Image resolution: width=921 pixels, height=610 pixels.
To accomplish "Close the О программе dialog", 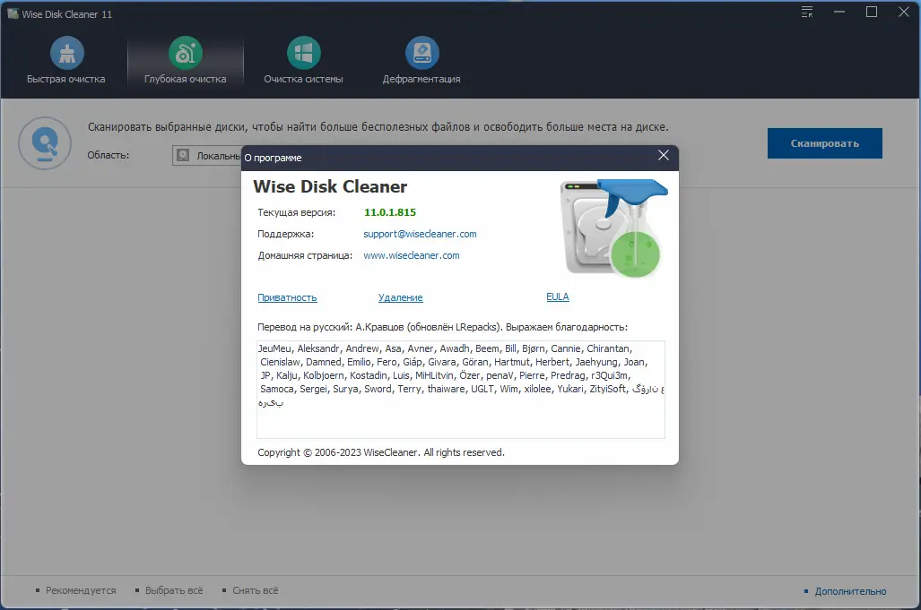I will [664, 155].
